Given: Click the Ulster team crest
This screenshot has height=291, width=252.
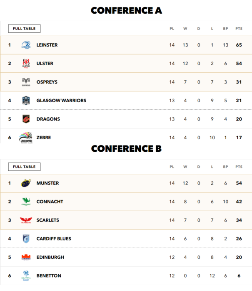Looking at the screenshot, I should [x=26, y=64].
